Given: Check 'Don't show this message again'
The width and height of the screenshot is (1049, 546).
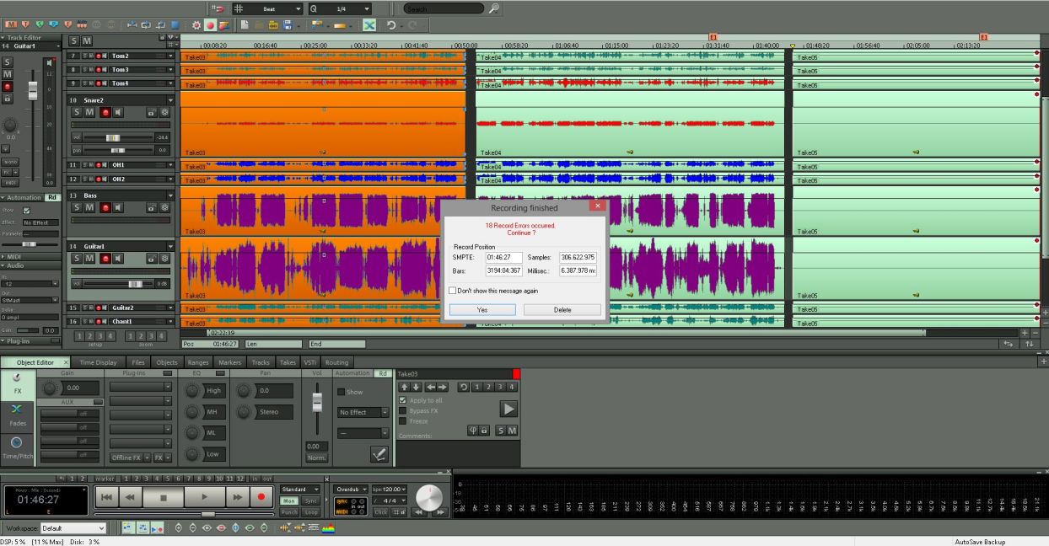Looking at the screenshot, I should click(453, 291).
